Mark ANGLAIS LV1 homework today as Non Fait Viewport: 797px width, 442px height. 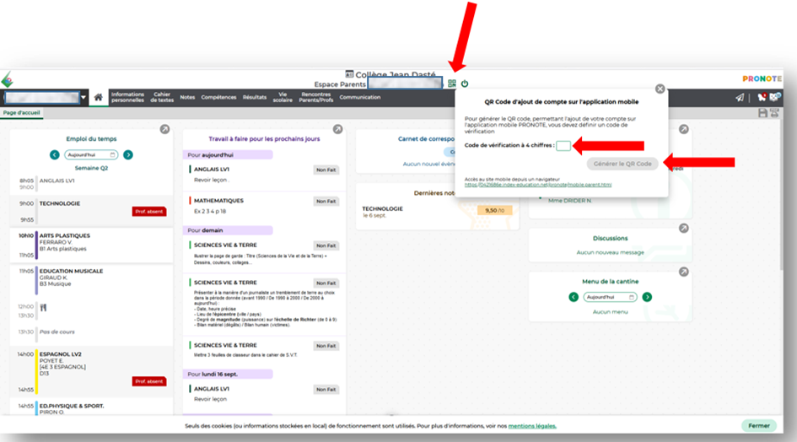tap(326, 170)
